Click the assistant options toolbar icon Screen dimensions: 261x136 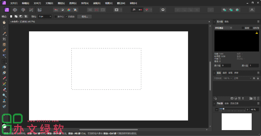[x=163, y=10]
